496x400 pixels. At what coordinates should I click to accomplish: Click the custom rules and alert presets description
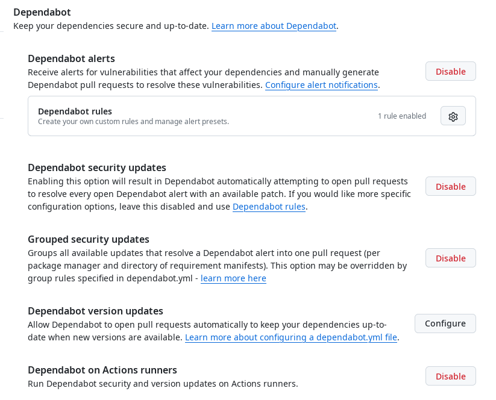pyautogui.click(x=133, y=122)
